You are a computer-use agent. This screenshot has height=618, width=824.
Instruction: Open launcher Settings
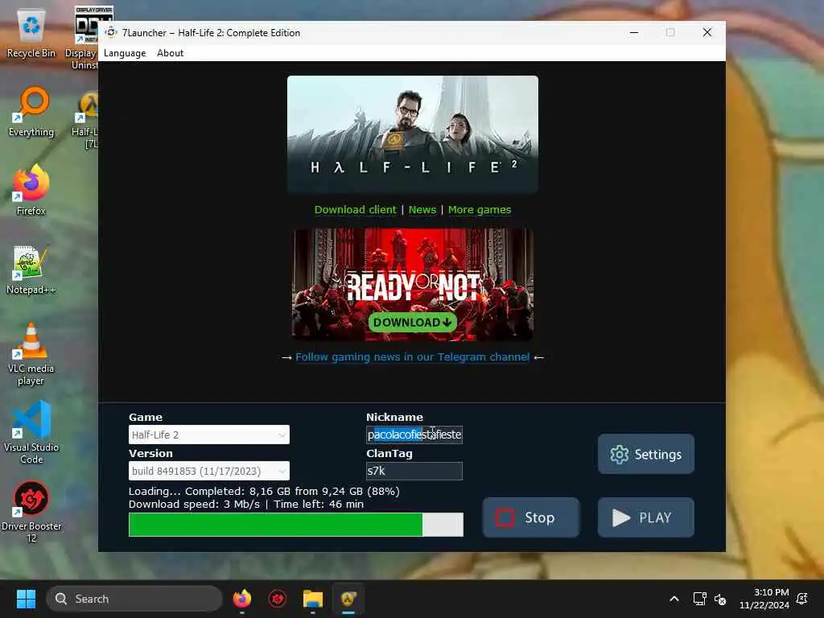click(646, 454)
